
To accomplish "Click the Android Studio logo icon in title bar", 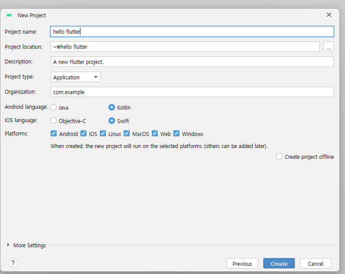I will [9, 15].
